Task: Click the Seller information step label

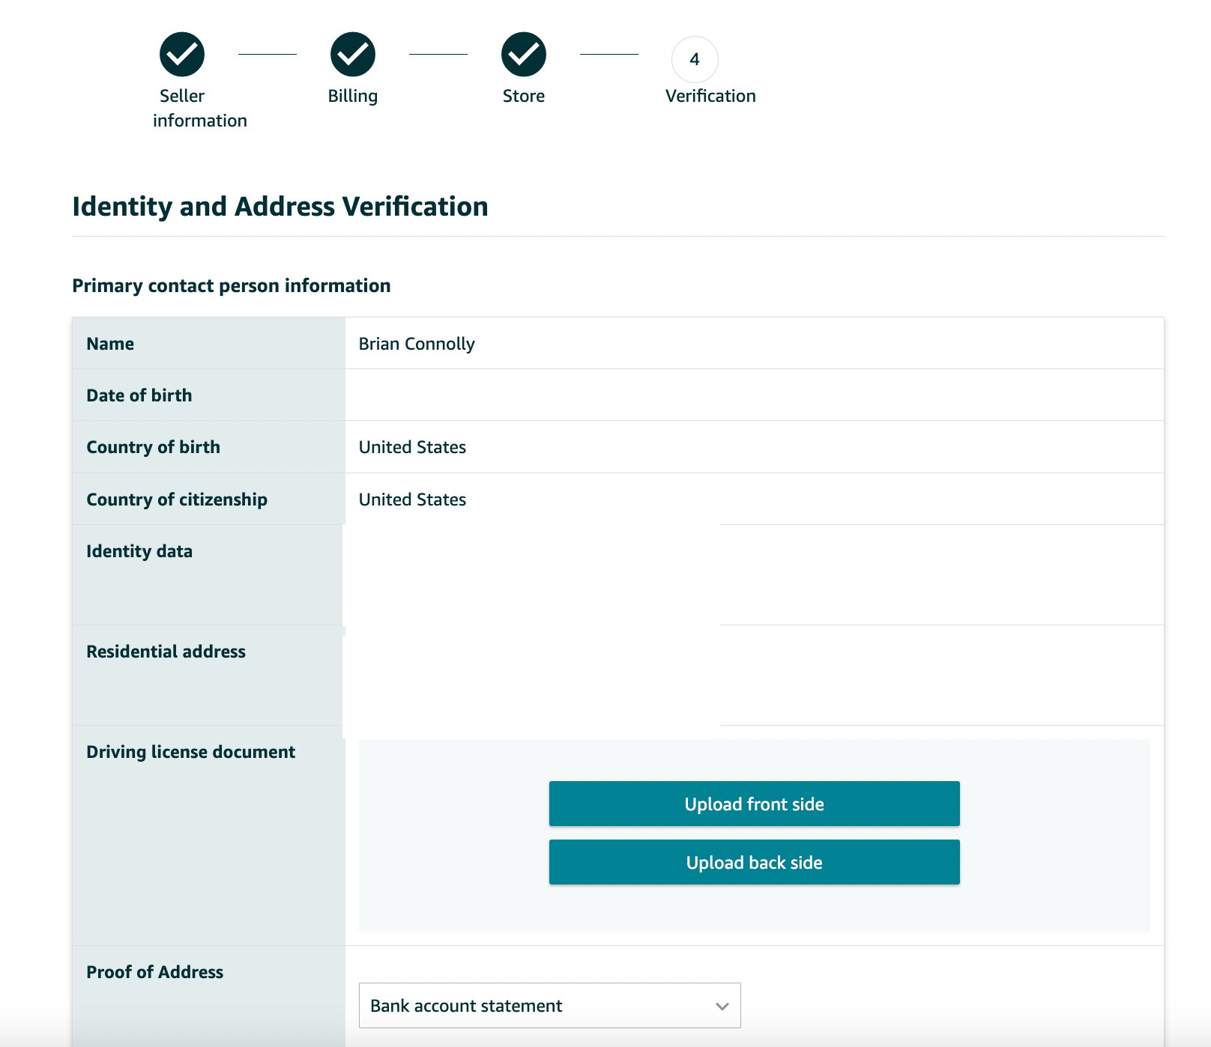Action: point(199,108)
